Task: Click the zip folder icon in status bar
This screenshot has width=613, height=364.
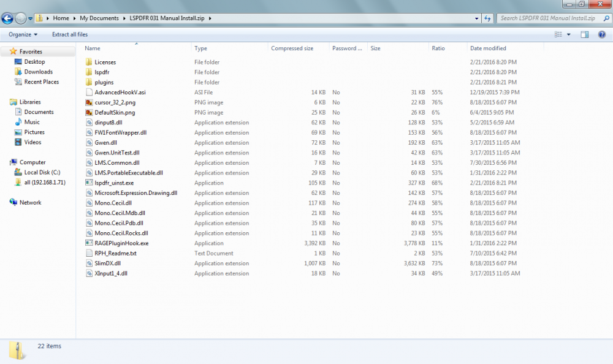Action: pyautogui.click(x=17, y=350)
